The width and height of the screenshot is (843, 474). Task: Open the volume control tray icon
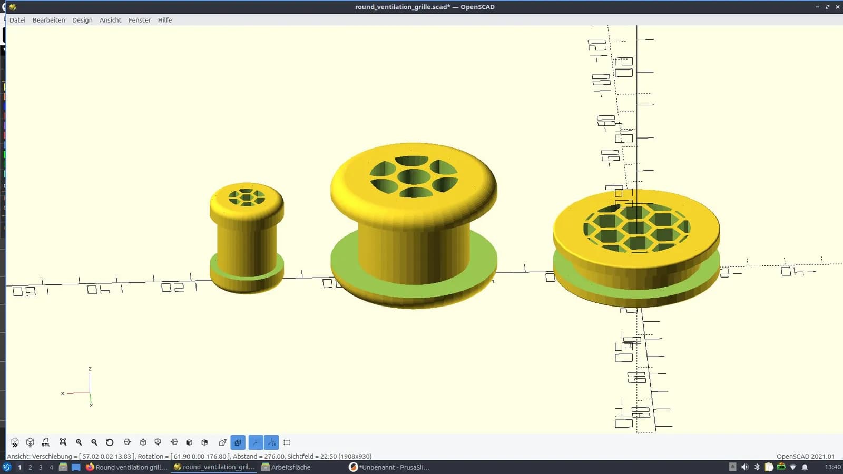tap(744, 467)
